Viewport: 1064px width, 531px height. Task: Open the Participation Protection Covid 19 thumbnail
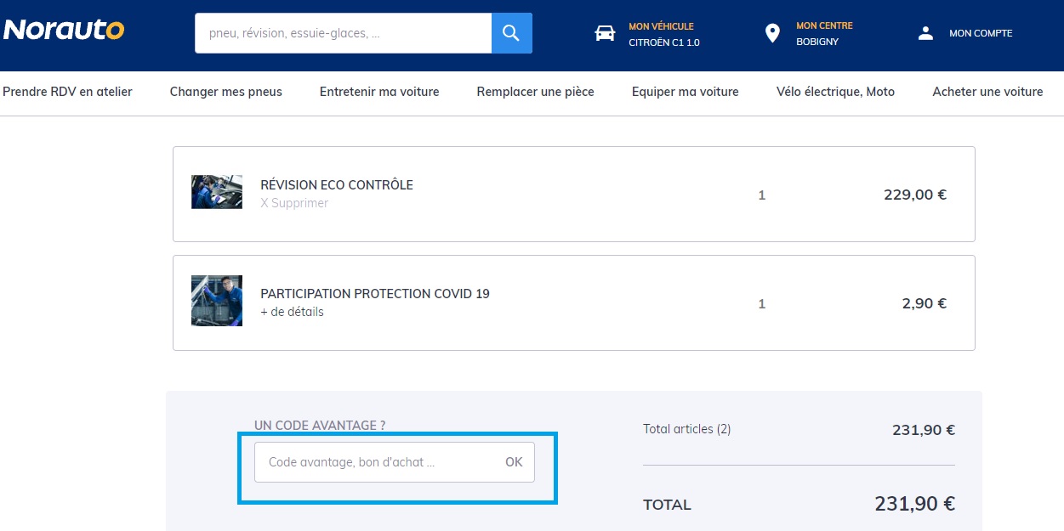coord(216,301)
